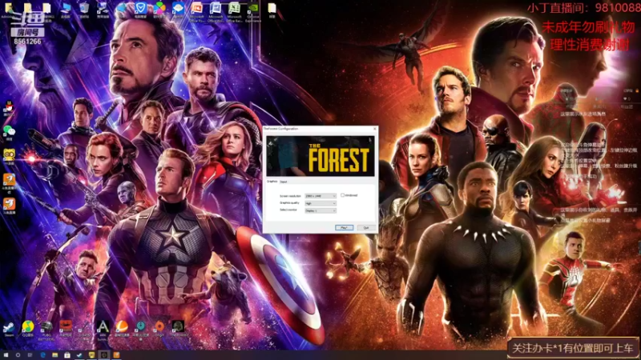The width and height of the screenshot is (641, 360).
Task: Open the WeChat desktop icon
Action: tap(9, 133)
